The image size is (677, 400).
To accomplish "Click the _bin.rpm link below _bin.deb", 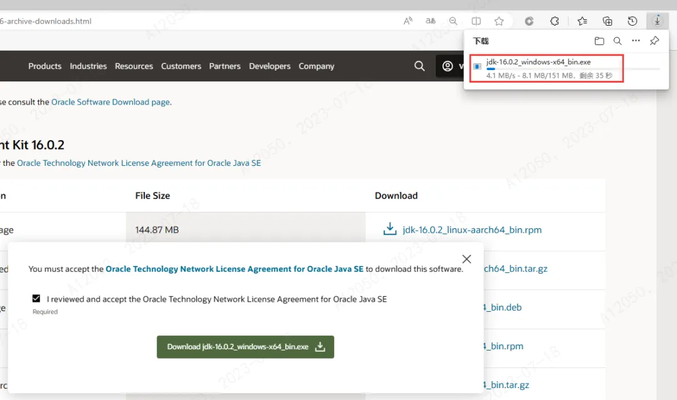I will (x=503, y=346).
